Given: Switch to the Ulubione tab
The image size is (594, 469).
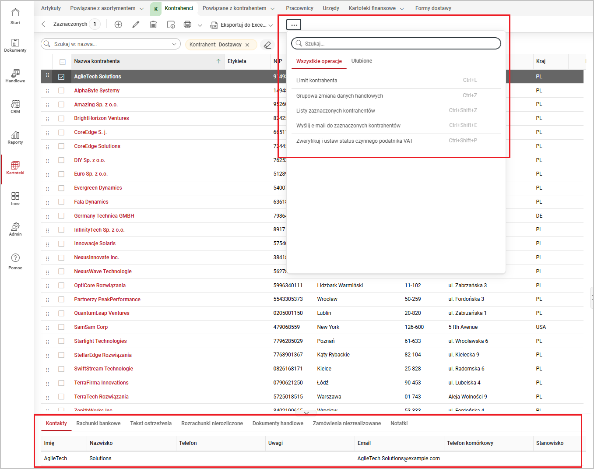Looking at the screenshot, I should click(x=362, y=61).
